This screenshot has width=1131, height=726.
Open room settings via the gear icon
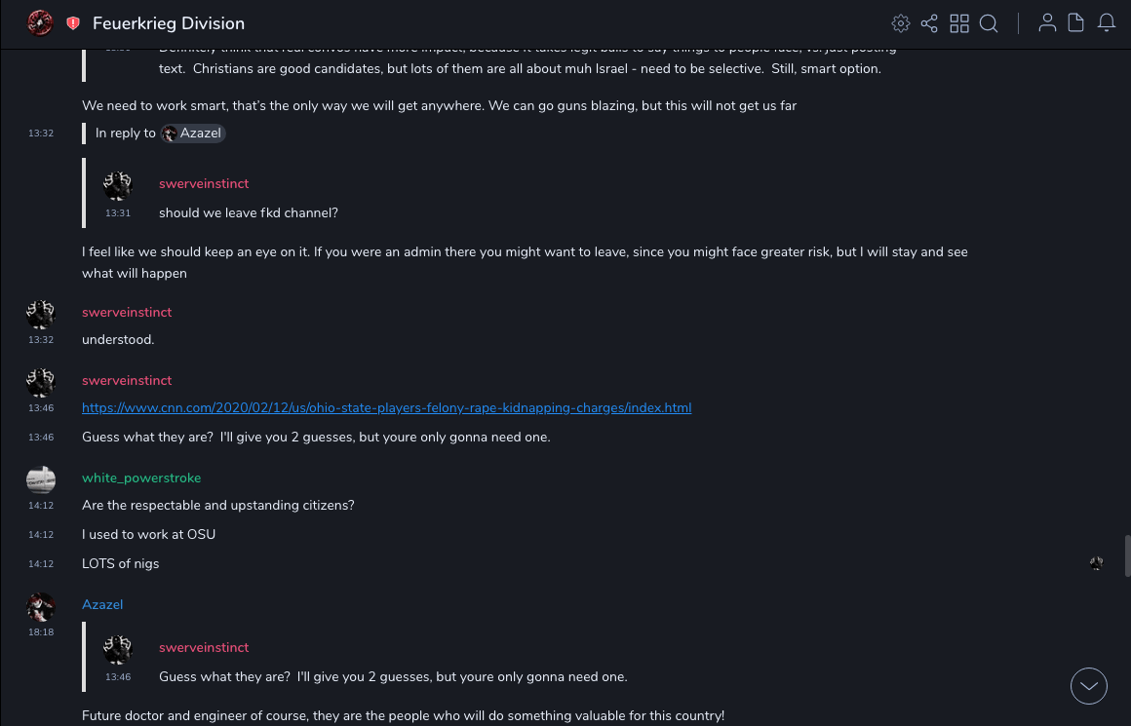(901, 23)
